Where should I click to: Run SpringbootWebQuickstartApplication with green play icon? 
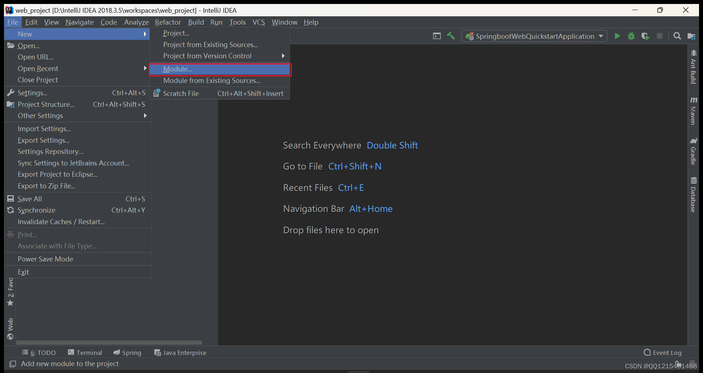618,36
